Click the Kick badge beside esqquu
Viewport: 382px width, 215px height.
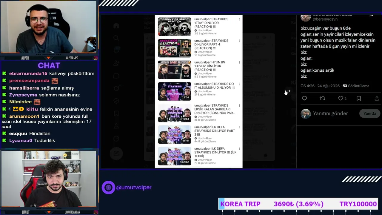tap(4, 133)
